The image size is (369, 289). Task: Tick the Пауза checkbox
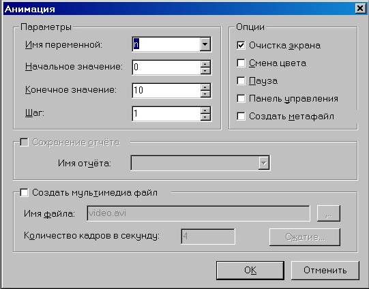pos(241,80)
